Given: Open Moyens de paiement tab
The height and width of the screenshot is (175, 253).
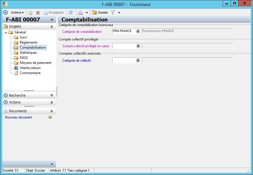Looking at the screenshot, I should [35, 63].
